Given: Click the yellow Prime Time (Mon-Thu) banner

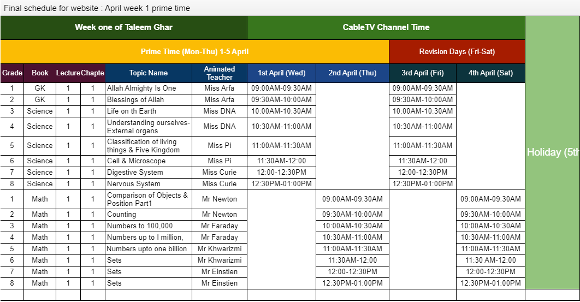Looking at the screenshot, I should coord(194,52).
